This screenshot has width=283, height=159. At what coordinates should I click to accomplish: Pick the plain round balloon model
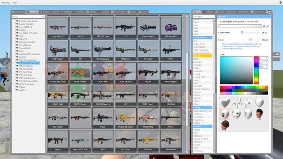260,102
